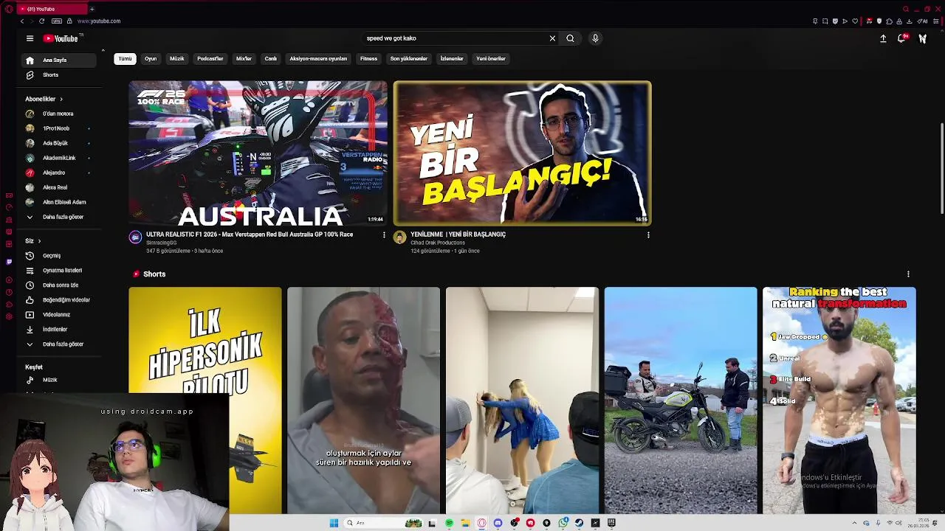Open Spotify from the taskbar
The image size is (945, 531).
pyautogui.click(x=450, y=523)
